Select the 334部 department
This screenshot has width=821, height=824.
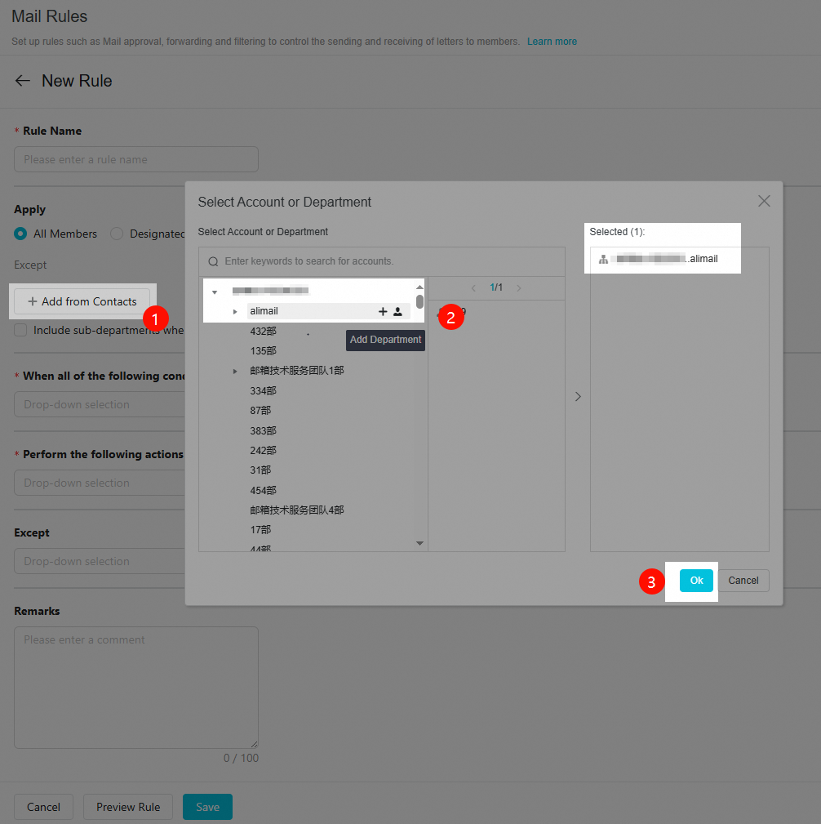(263, 391)
